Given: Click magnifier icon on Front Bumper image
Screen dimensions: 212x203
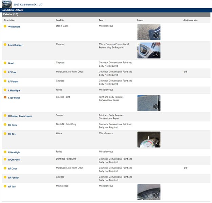Looking at the screenshot, I should 156,54.
